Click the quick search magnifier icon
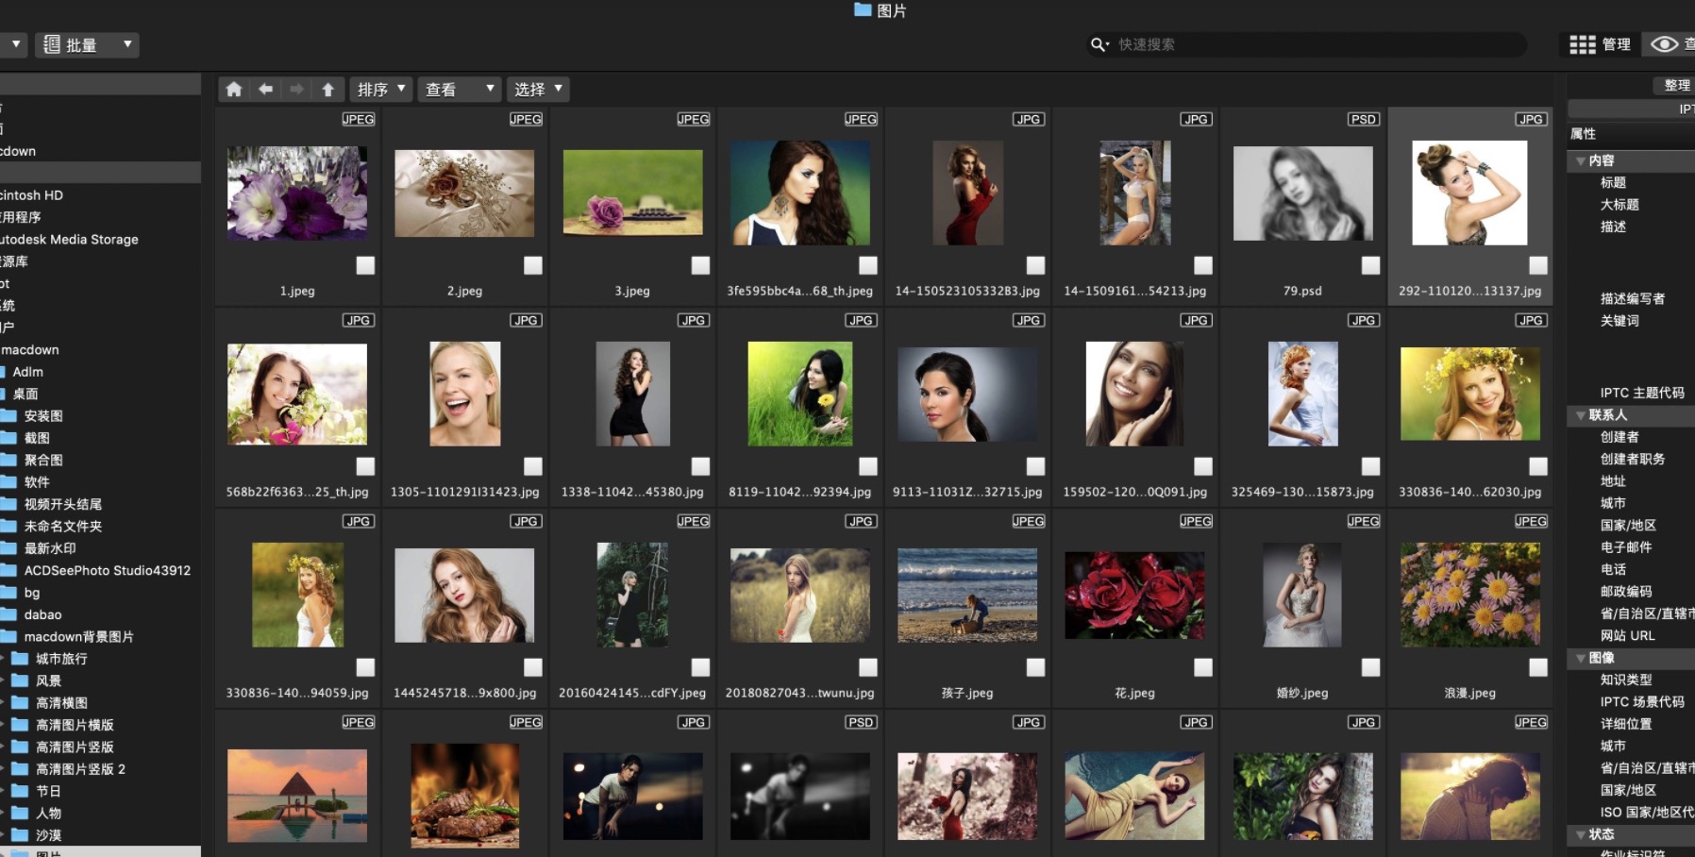 coord(1099,44)
